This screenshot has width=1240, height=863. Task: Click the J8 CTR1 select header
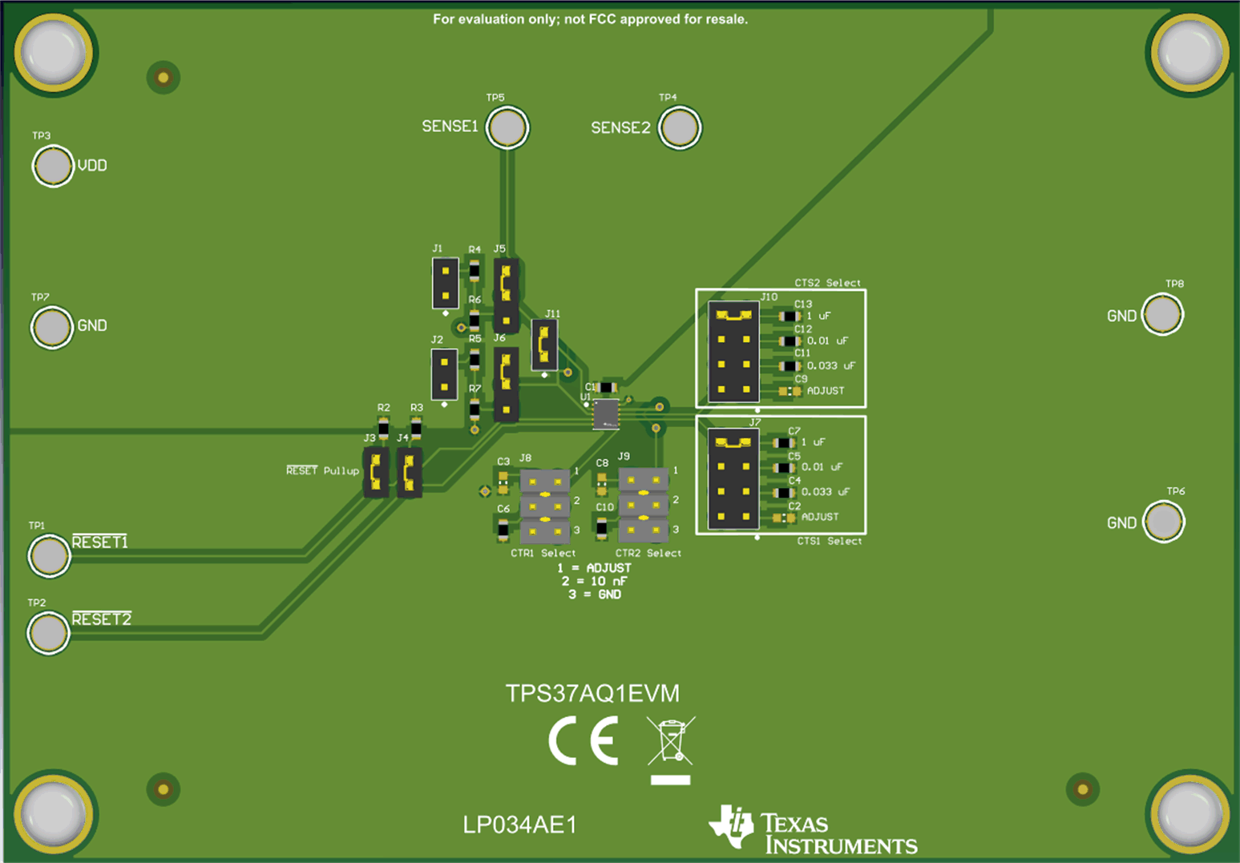pos(545,506)
